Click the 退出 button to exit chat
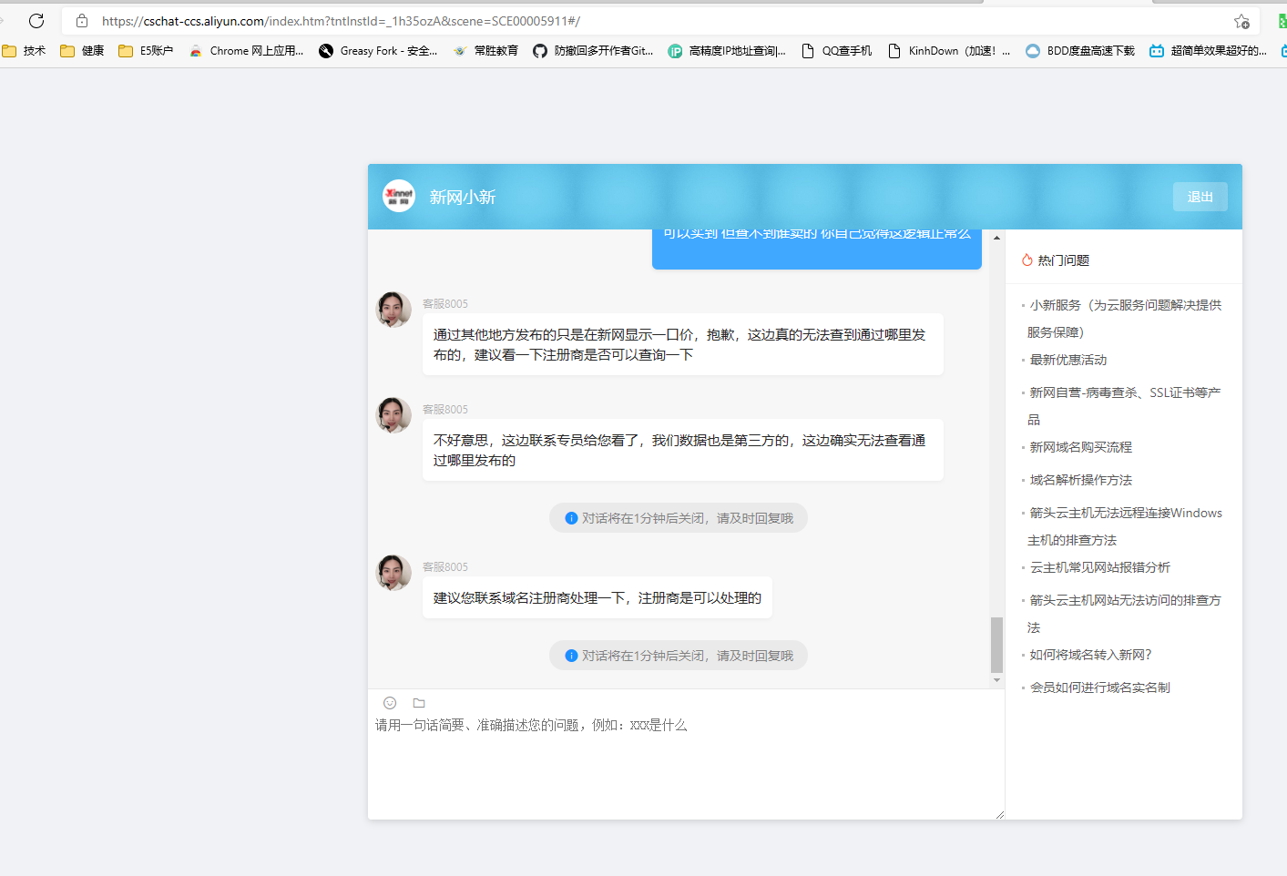This screenshot has height=876, width=1287. tap(1200, 197)
